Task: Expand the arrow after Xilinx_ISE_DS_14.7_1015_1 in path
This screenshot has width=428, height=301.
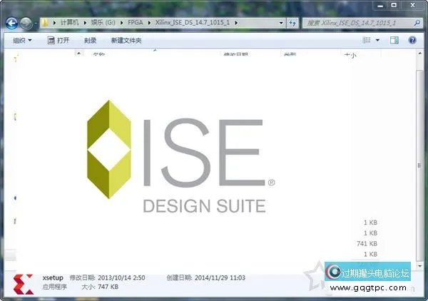Action: 236,23
